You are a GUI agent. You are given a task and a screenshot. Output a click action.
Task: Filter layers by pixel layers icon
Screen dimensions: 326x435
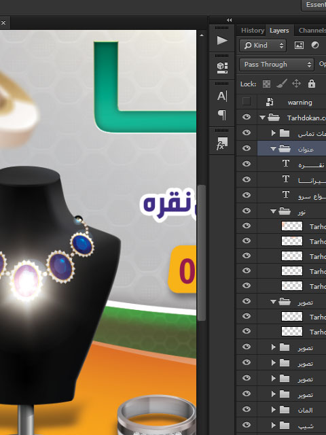tap(299, 46)
